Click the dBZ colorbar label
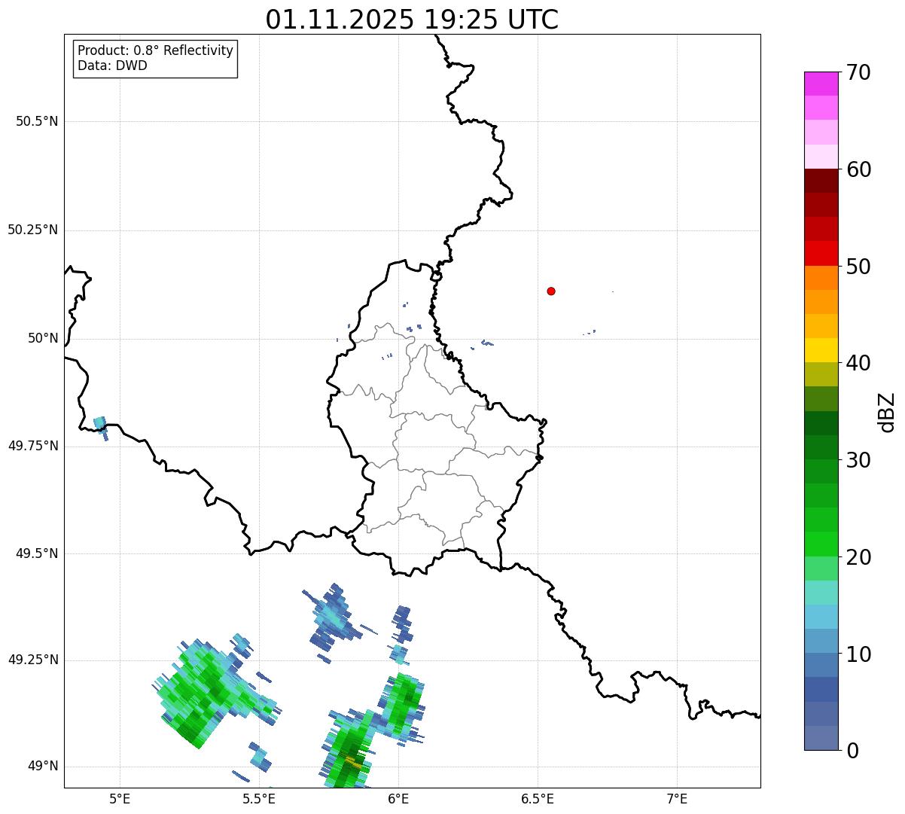905x814 pixels. pyautogui.click(x=887, y=411)
